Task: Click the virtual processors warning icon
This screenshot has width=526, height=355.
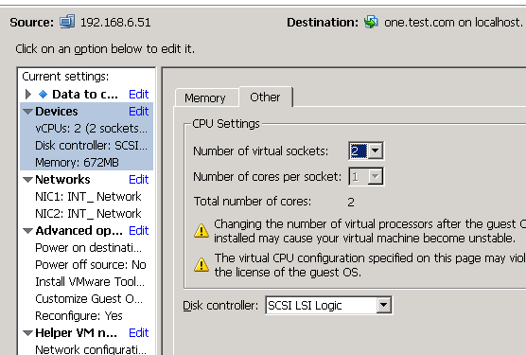Action: (x=202, y=231)
